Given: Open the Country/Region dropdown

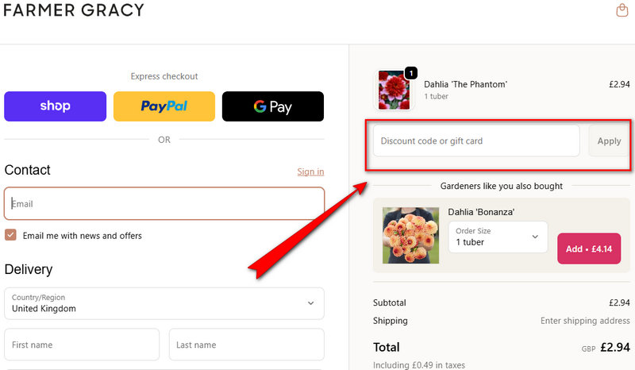Looking at the screenshot, I should coord(164,303).
